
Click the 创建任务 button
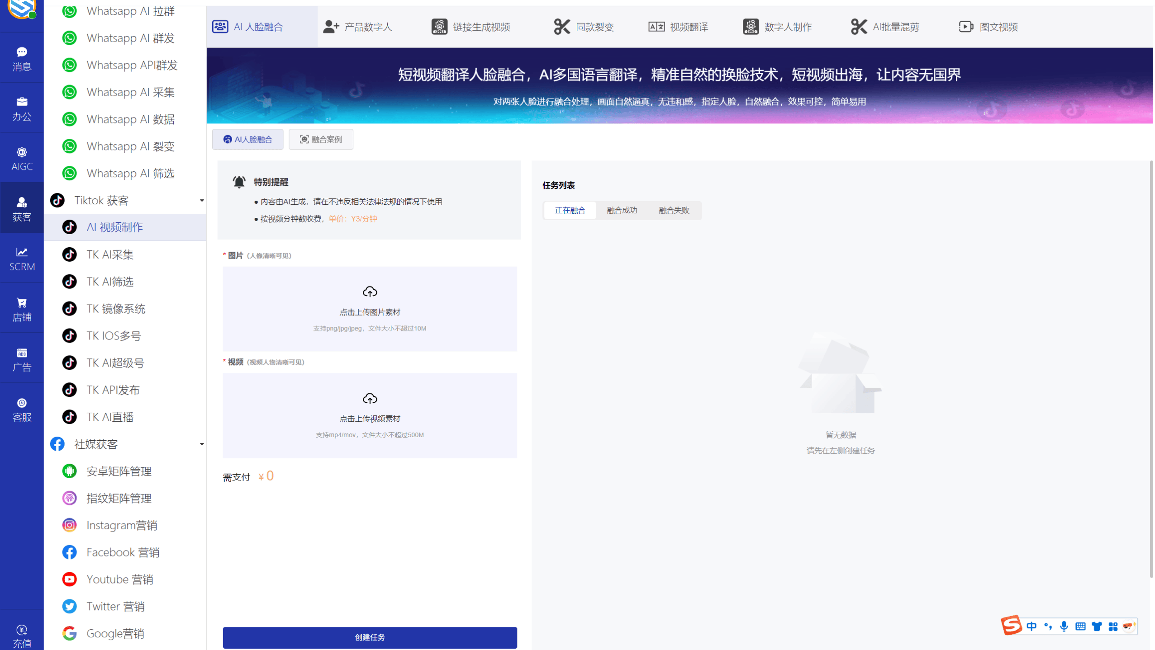[x=369, y=637]
